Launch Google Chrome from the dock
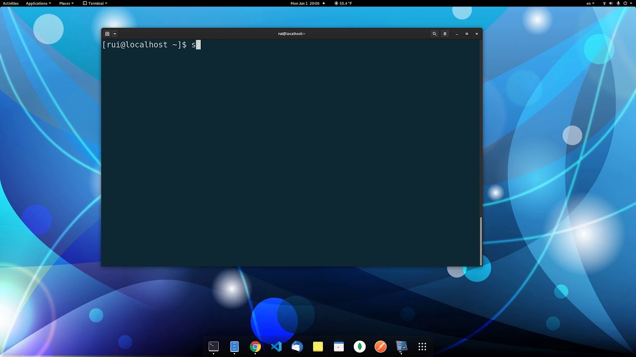Screen dimensions: 636x357 pos(255,346)
